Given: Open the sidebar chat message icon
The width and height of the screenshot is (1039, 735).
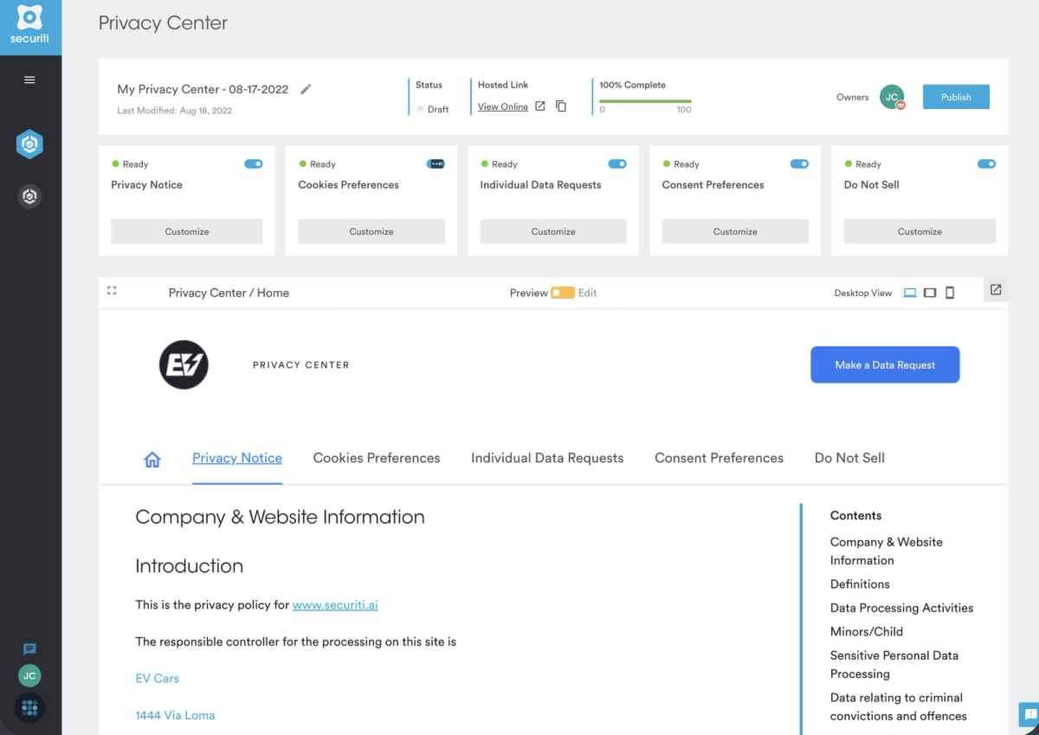Looking at the screenshot, I should pos(29,649).
